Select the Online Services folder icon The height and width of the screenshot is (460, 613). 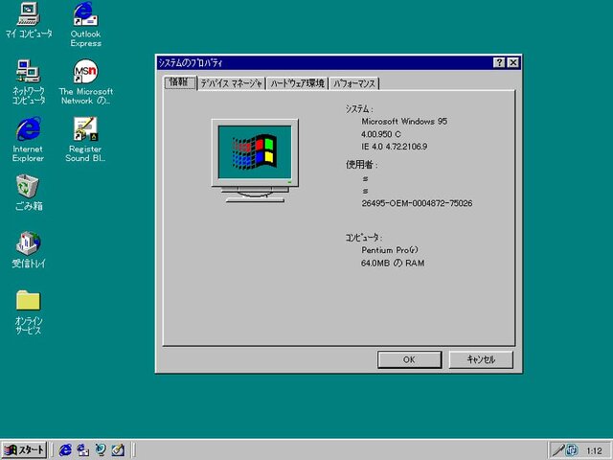pyautogui.click(x=28, y=311)
